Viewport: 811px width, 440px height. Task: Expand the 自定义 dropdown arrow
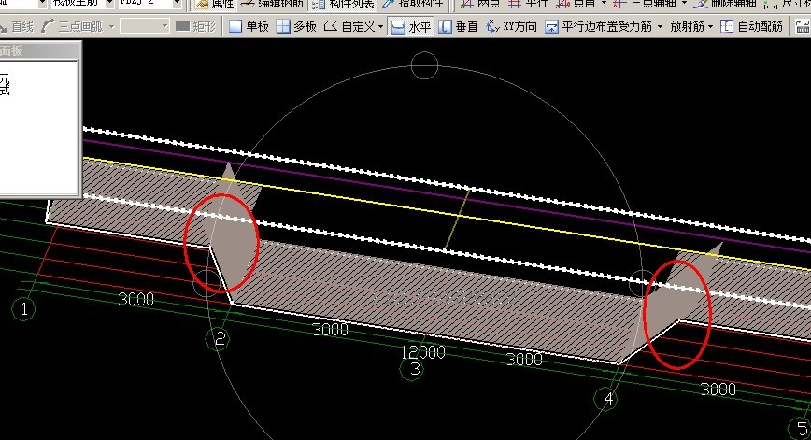(x=380, y=26)
